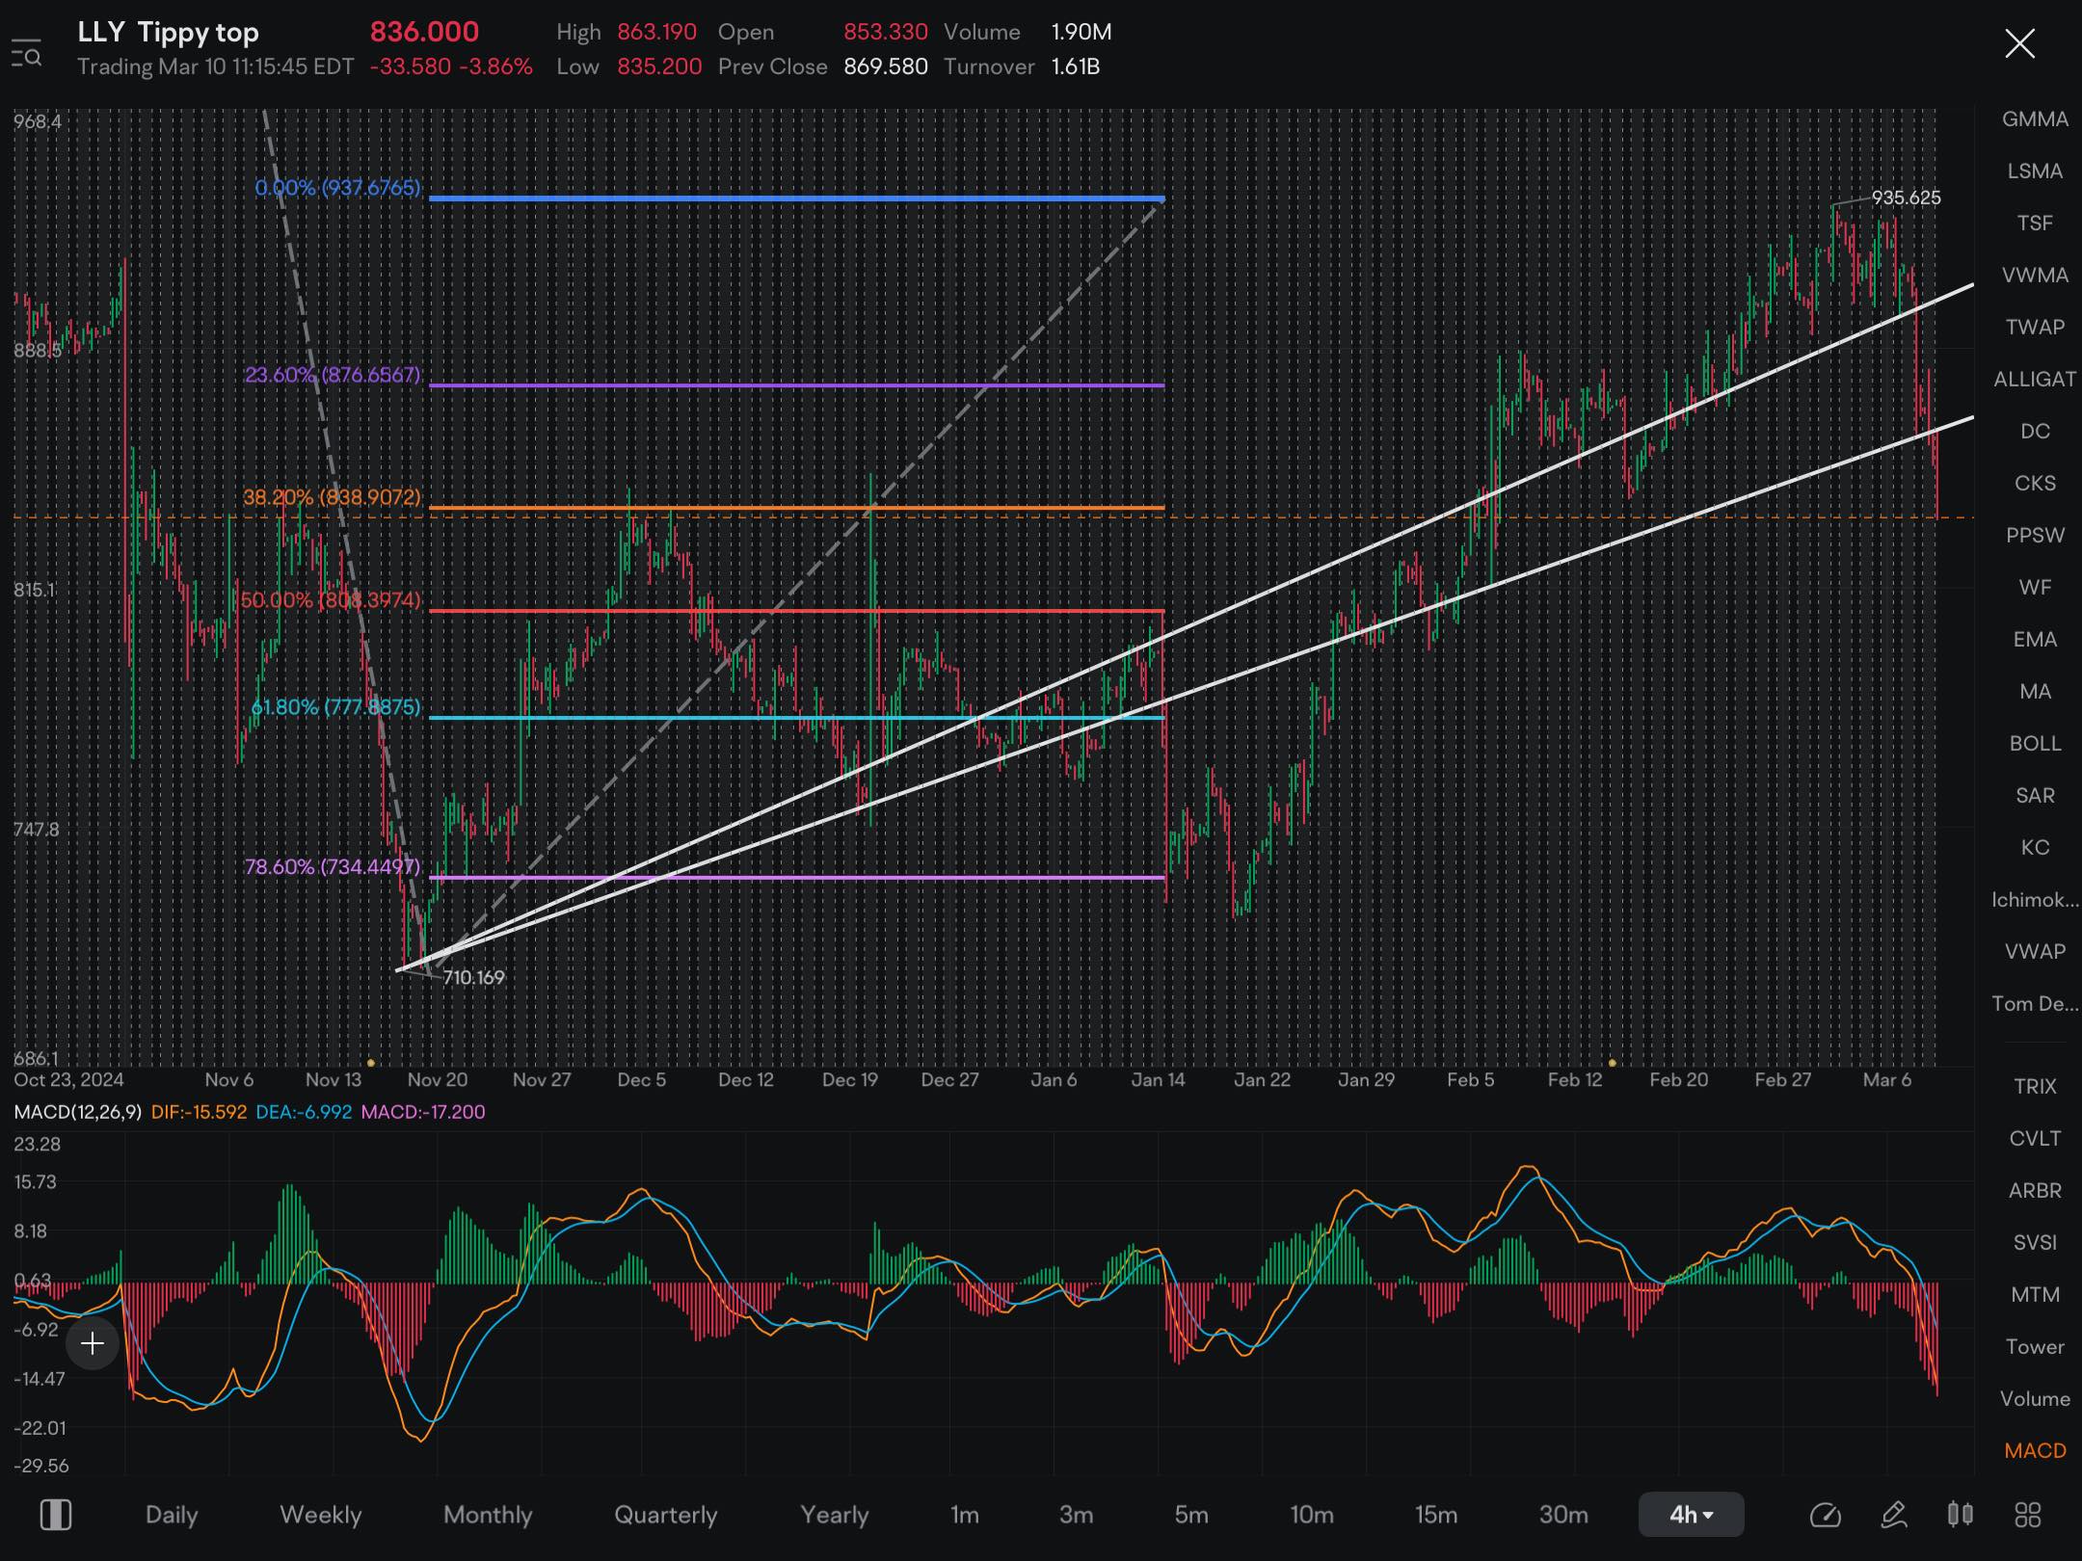Switch to Monthly timeframe
Viewport: 2082px width, 1561px height.
point(488,1515)
